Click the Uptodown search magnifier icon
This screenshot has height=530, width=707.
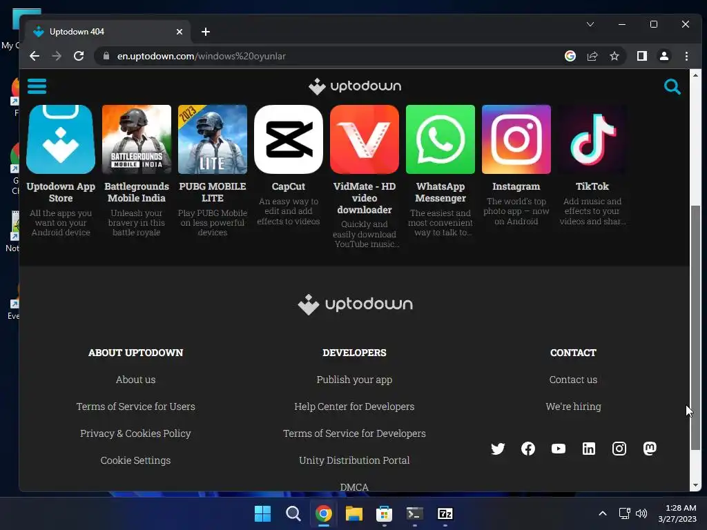[x=672, y=86]
